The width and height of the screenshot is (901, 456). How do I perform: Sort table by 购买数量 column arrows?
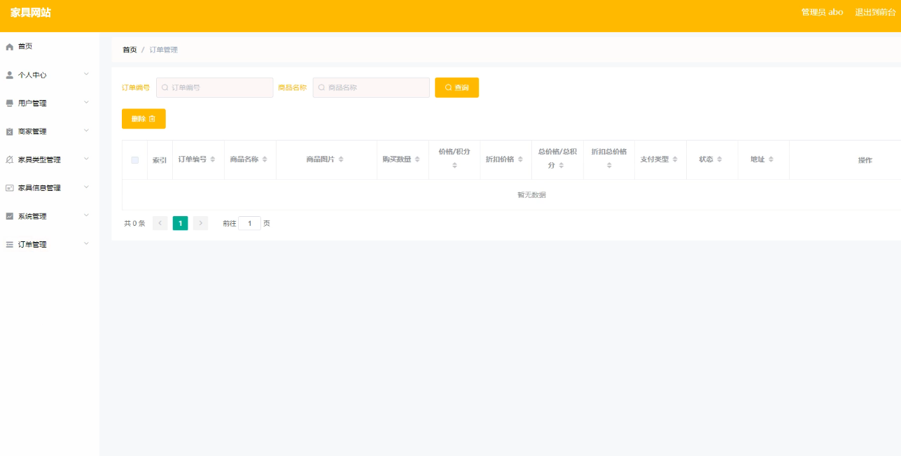[417, 159]
